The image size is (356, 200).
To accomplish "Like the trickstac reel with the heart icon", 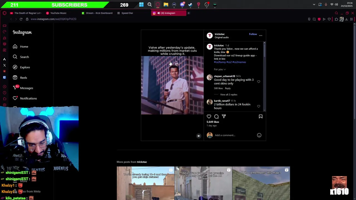I will pos(209,117).
